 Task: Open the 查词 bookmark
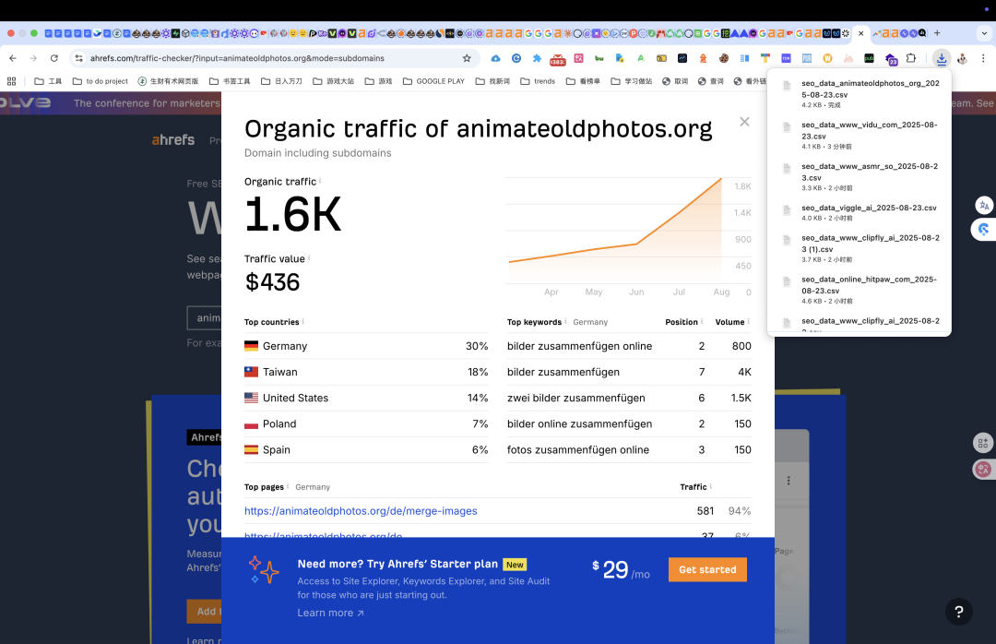point(711,81)
